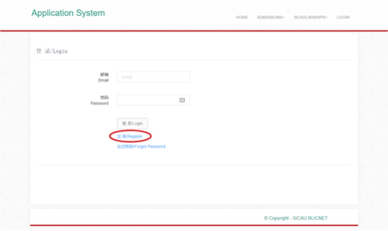Screen dimensions: 388x231
Task: Open the 注册/Register link
Action: [130, 137]
